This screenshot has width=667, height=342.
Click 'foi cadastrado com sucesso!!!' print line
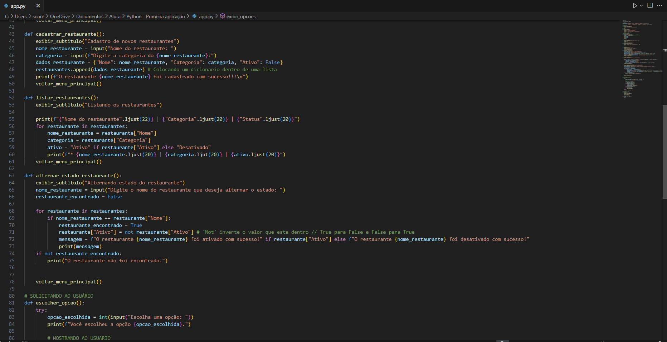click(x=142, y=76)
